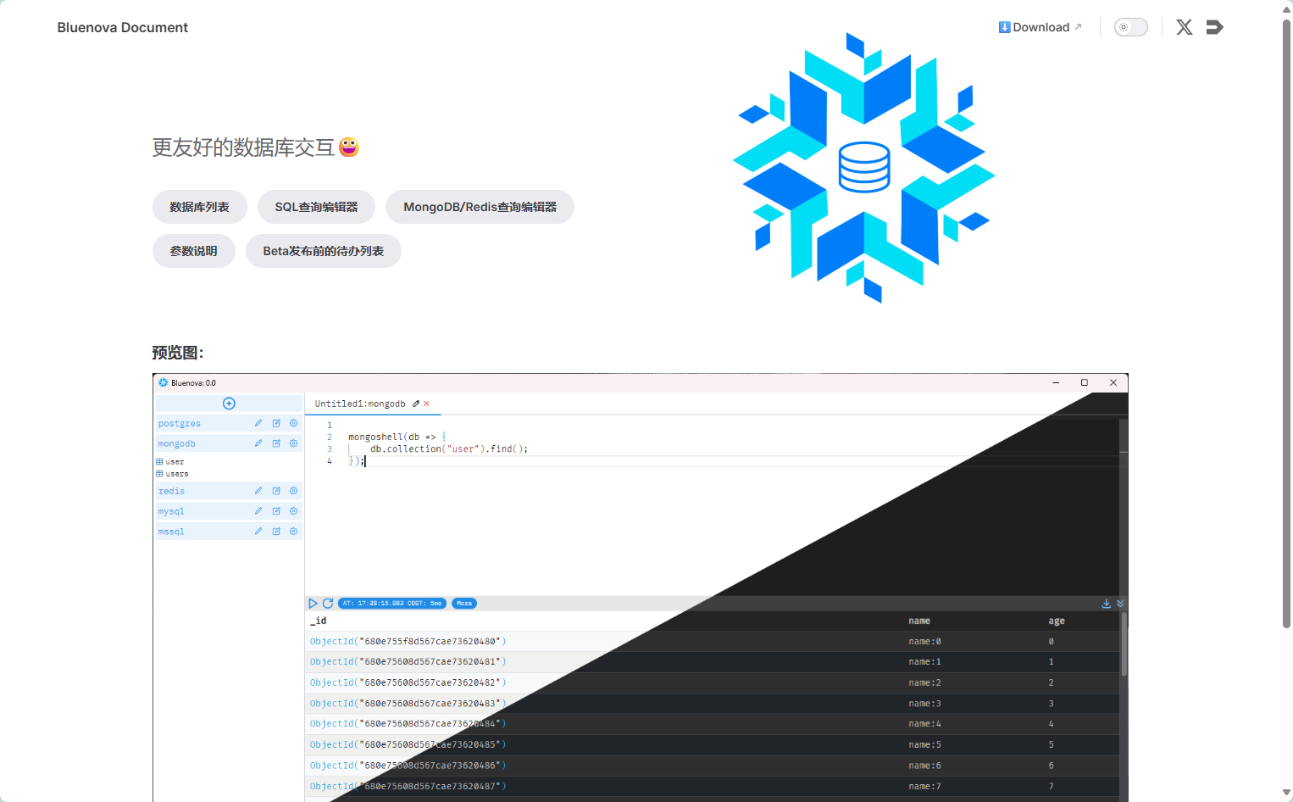Open the MongoDB/Redis查询编辑器 page

(480, 207)
